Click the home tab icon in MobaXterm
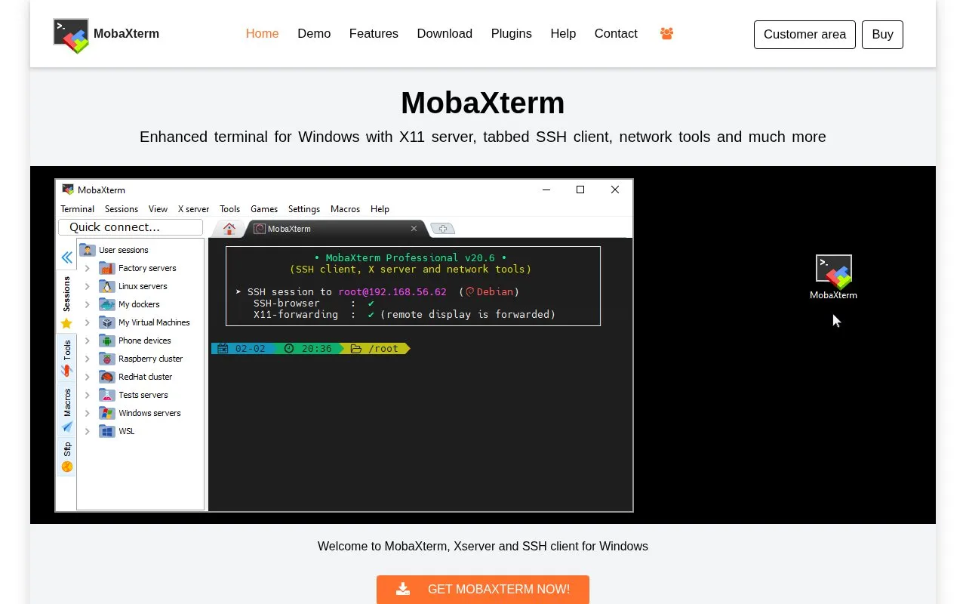This screenshot has height=604, width=966. point(229,229)
